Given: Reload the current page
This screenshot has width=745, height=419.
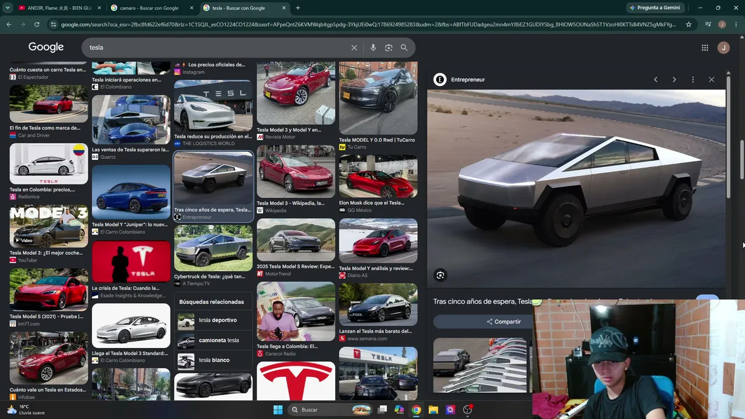Looking at the screenshot, I should [x=37, y=24].
